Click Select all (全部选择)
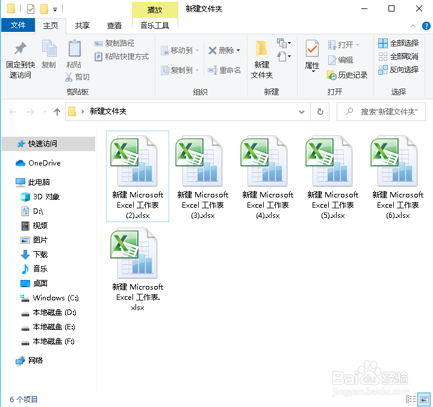This screenshot has width=433, height=407. pyautogui.click(x=399, y=43)
